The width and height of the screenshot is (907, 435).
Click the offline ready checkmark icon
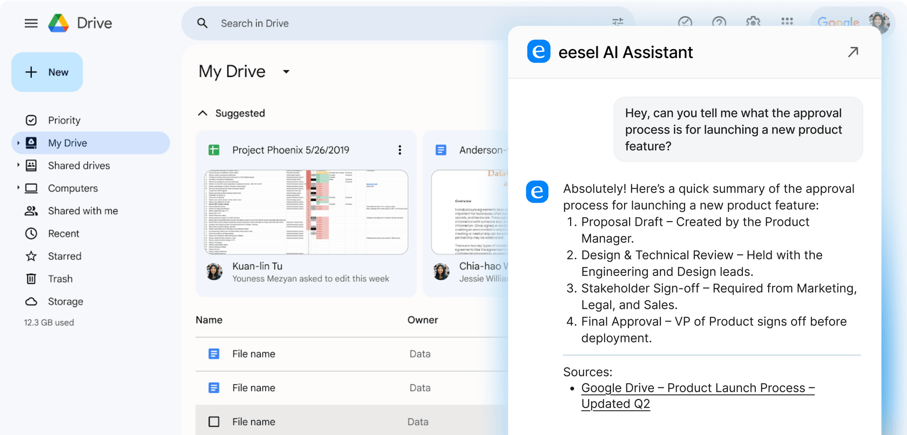click(685, 22)
